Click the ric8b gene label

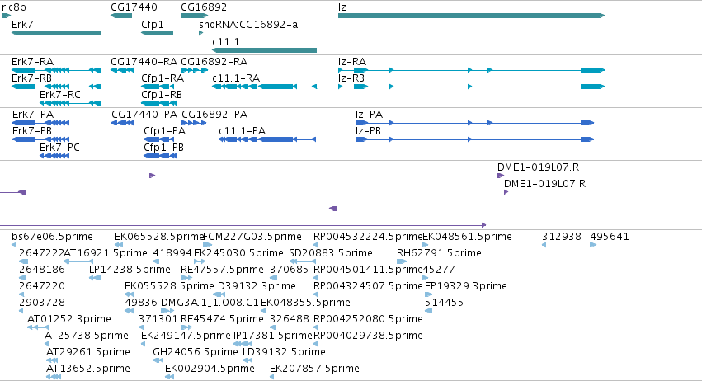(14, 7)
